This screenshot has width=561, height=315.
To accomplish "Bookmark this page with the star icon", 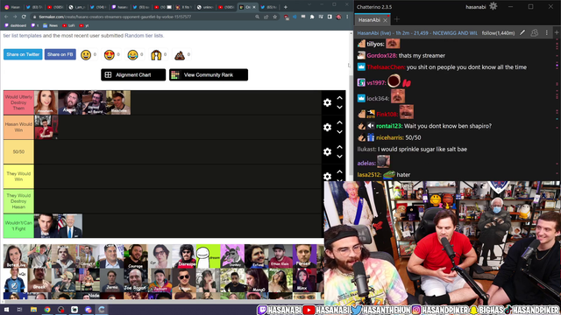I will click(x=274, y=17).
